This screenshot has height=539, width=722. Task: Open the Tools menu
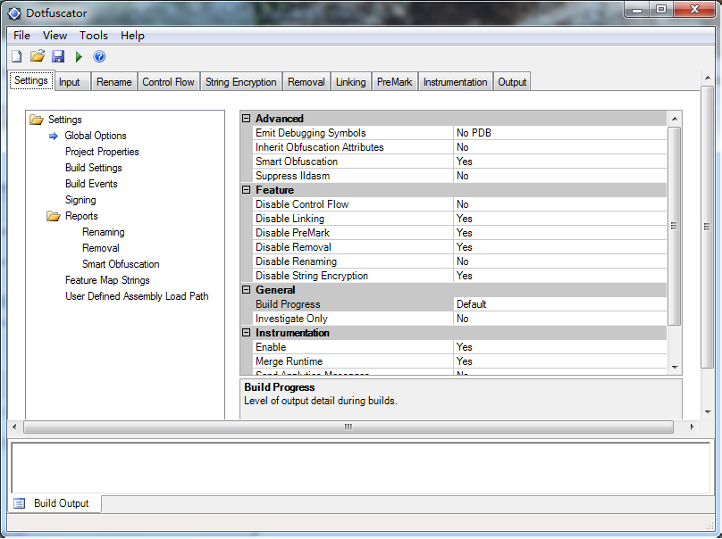[x=93, y=36]
